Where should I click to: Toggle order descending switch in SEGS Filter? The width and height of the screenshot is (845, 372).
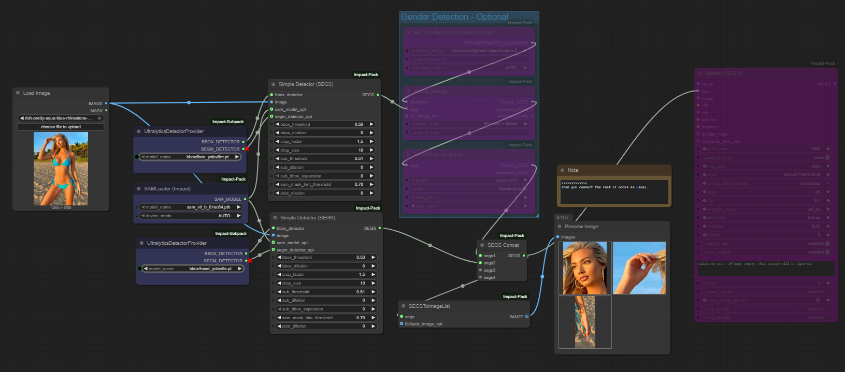(524, 188)
